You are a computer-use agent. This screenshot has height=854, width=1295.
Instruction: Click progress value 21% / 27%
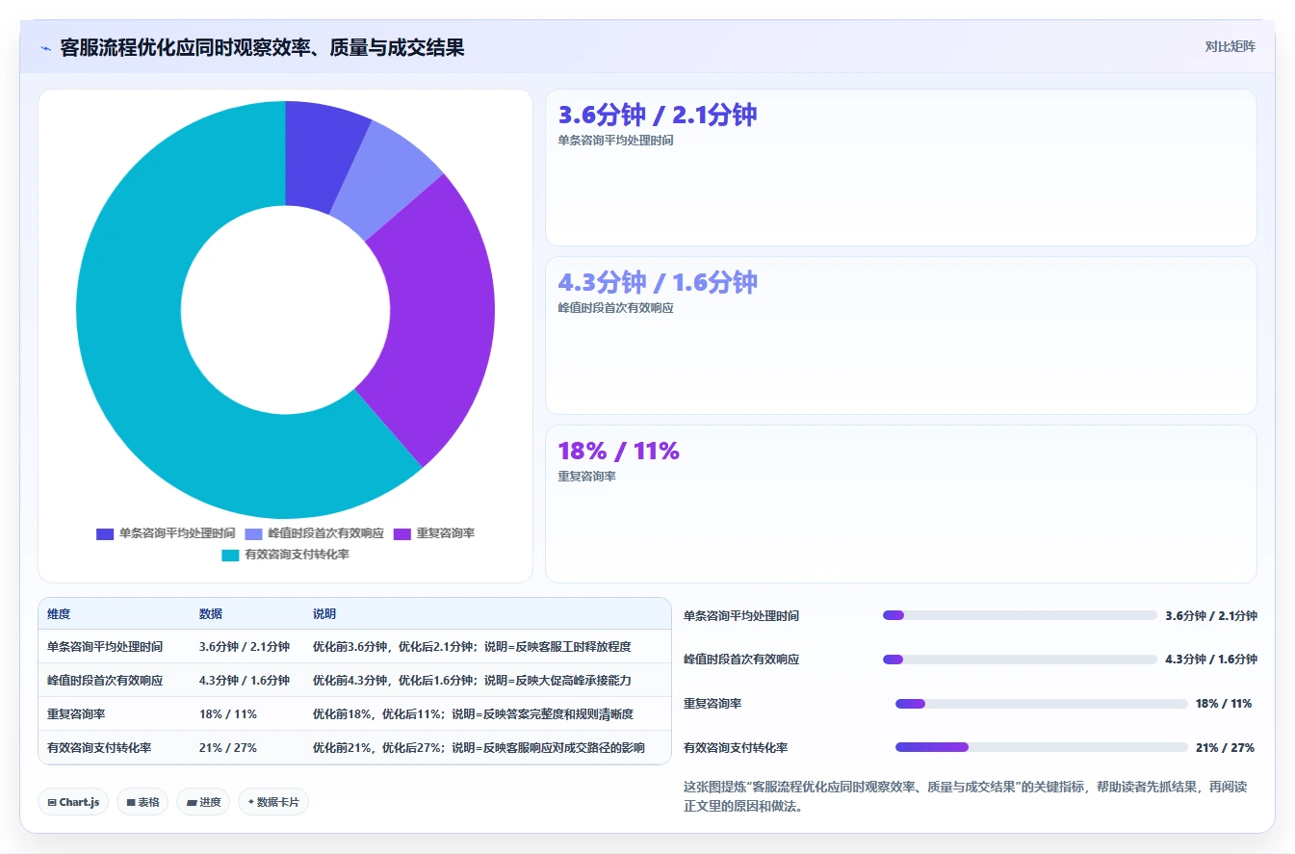pyautogui.click(x=1225, y=748)
